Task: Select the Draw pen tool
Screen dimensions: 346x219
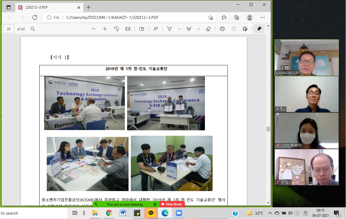Action: (170, 29)
